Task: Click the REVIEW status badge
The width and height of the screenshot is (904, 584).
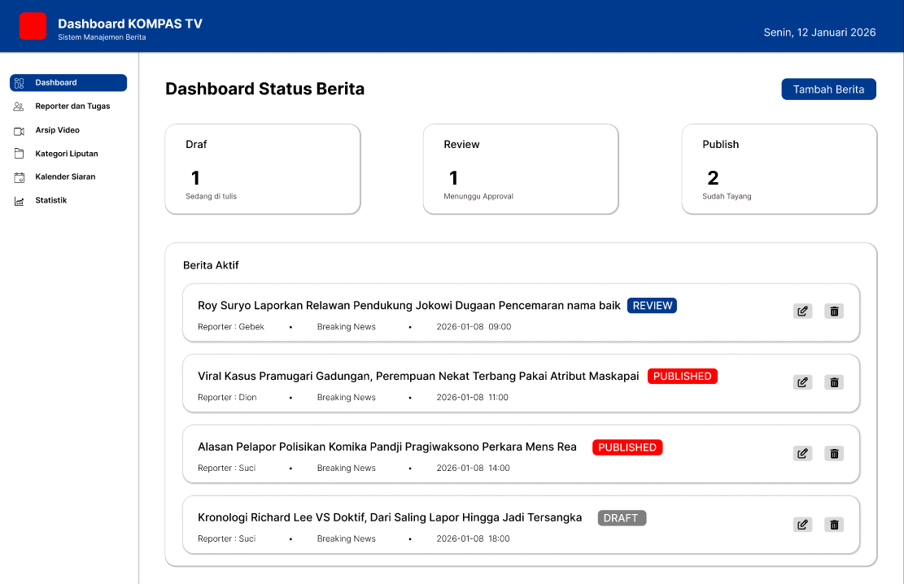Action: 652,306
